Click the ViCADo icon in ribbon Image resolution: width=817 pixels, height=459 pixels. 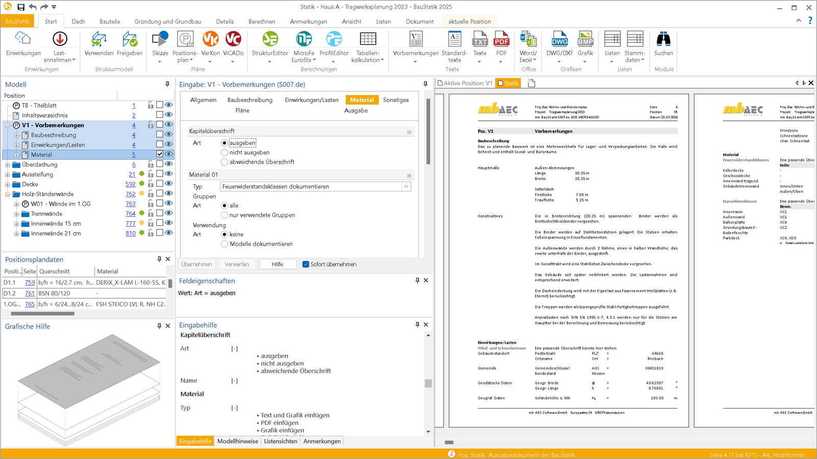click(x=233, y=40)
